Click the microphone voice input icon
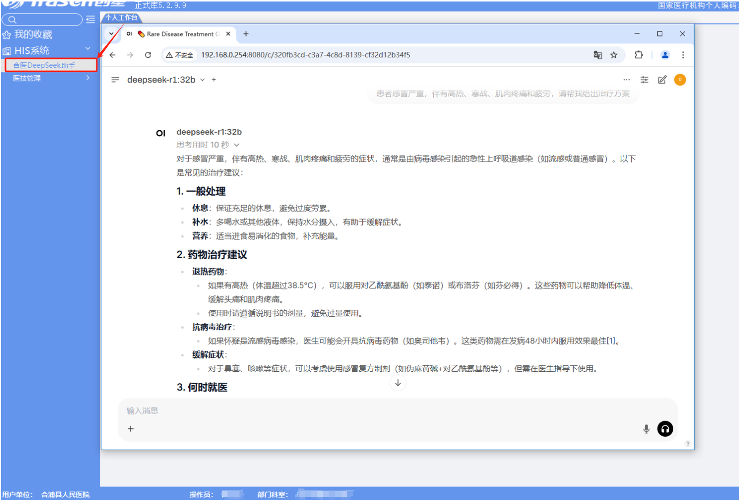The width and height of the screenshot is (739, 500). (x=646, y=429)
